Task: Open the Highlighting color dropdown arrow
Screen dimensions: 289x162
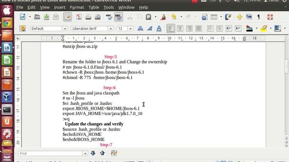Action: point(271,28)
